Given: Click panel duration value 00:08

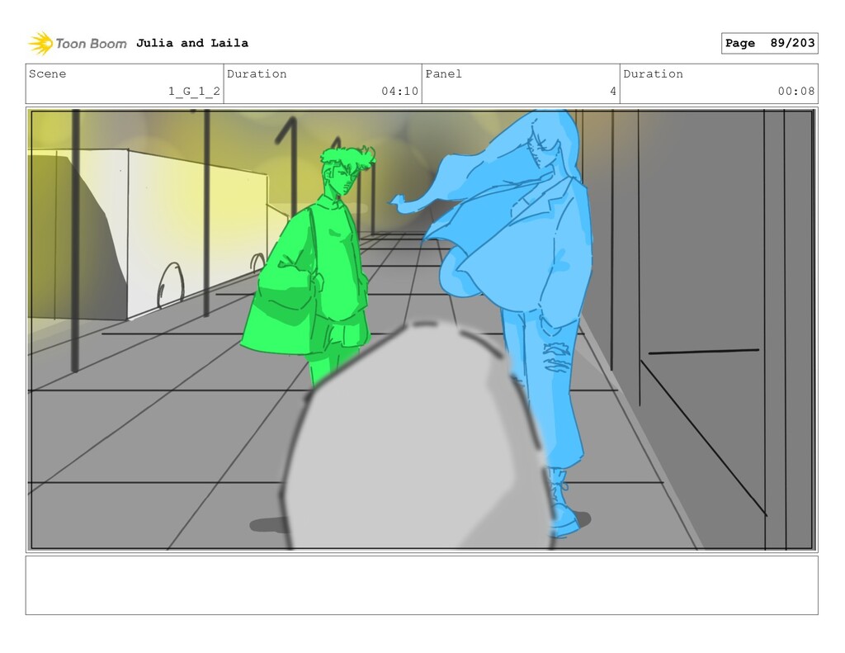Looking at the screenshot, I should coord(796,91).
